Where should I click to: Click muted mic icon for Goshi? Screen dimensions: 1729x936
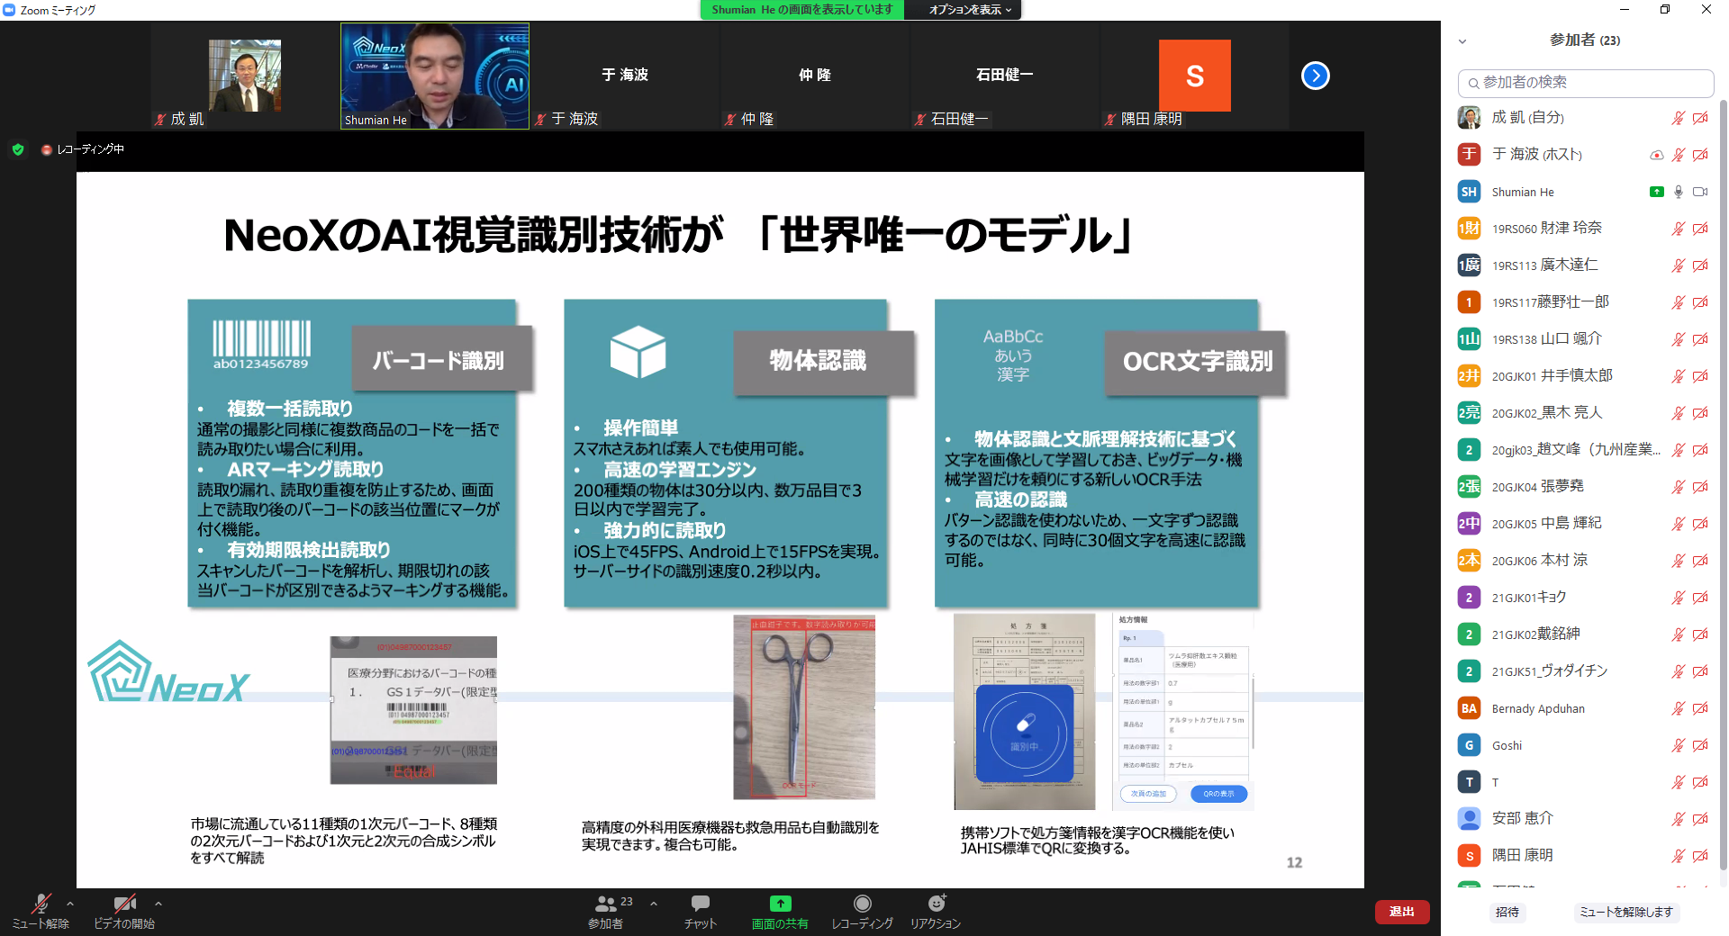1679,745
